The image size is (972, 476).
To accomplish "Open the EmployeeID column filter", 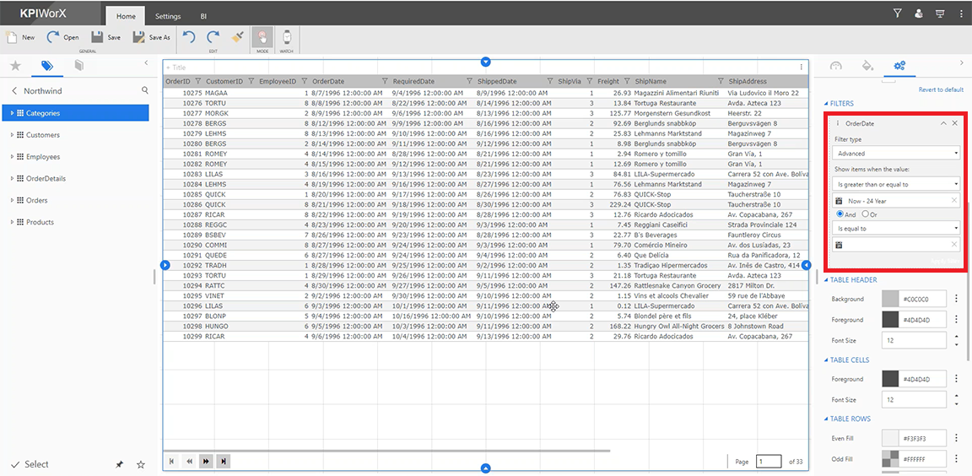I will [305, 81].
